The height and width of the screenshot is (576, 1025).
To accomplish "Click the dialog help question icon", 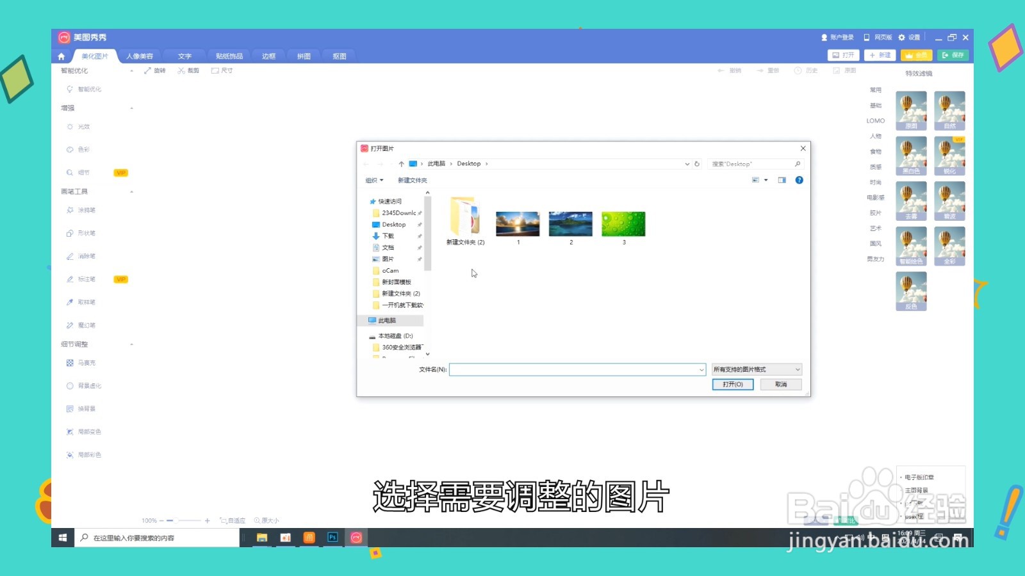I will click(799, 180).
